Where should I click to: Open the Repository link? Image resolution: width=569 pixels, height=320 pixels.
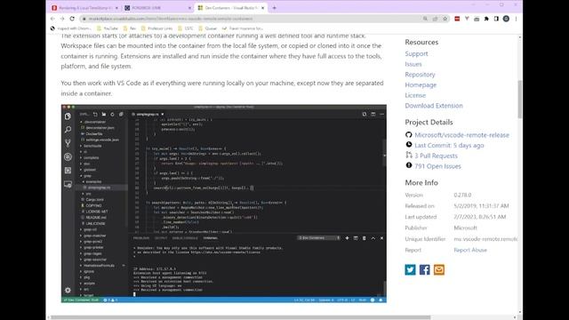pos(420,75)
